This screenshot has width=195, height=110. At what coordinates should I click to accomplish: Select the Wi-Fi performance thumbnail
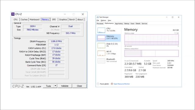(101, 53)
